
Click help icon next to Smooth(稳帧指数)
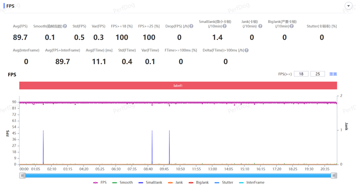pos(65,26)
